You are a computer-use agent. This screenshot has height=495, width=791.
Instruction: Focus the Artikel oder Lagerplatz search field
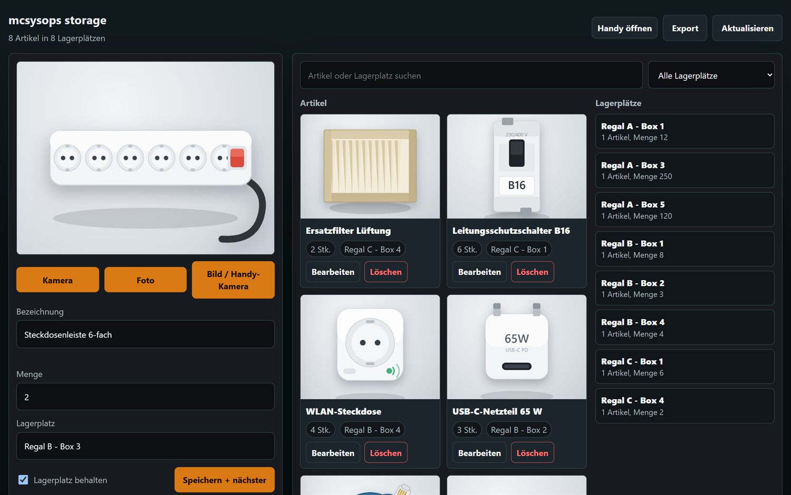tap(471, 75)
